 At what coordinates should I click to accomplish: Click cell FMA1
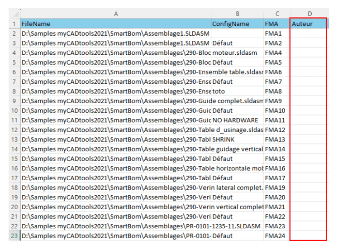(x=277, y=34)
